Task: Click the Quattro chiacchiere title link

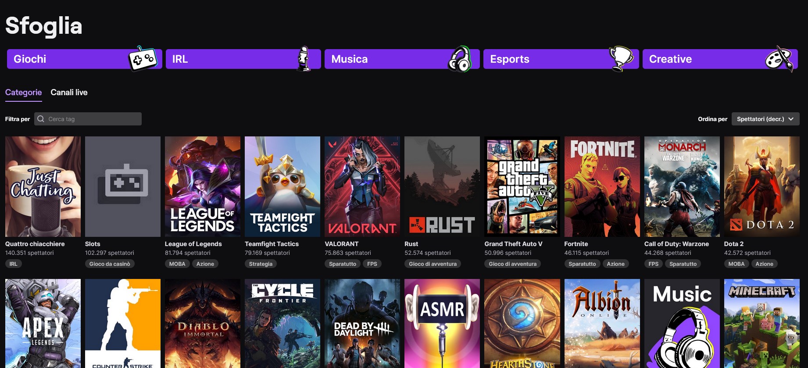Action: (35, 244)
